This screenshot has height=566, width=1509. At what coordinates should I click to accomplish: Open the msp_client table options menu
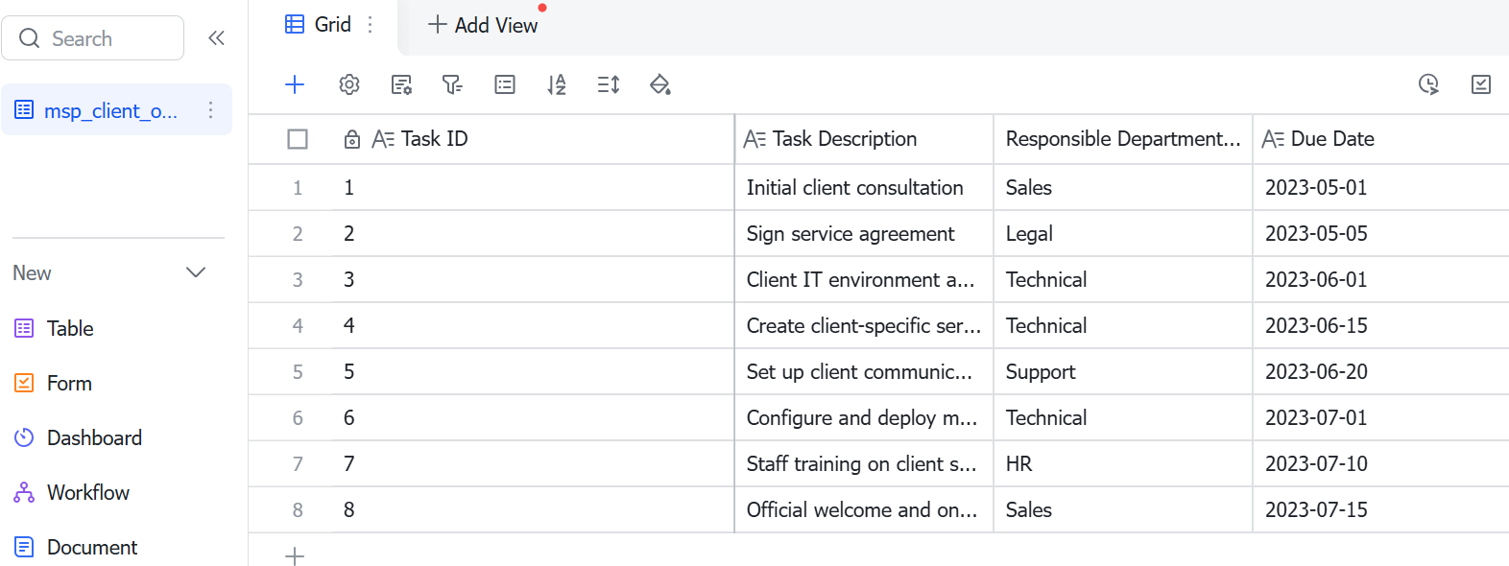point(210,110)
